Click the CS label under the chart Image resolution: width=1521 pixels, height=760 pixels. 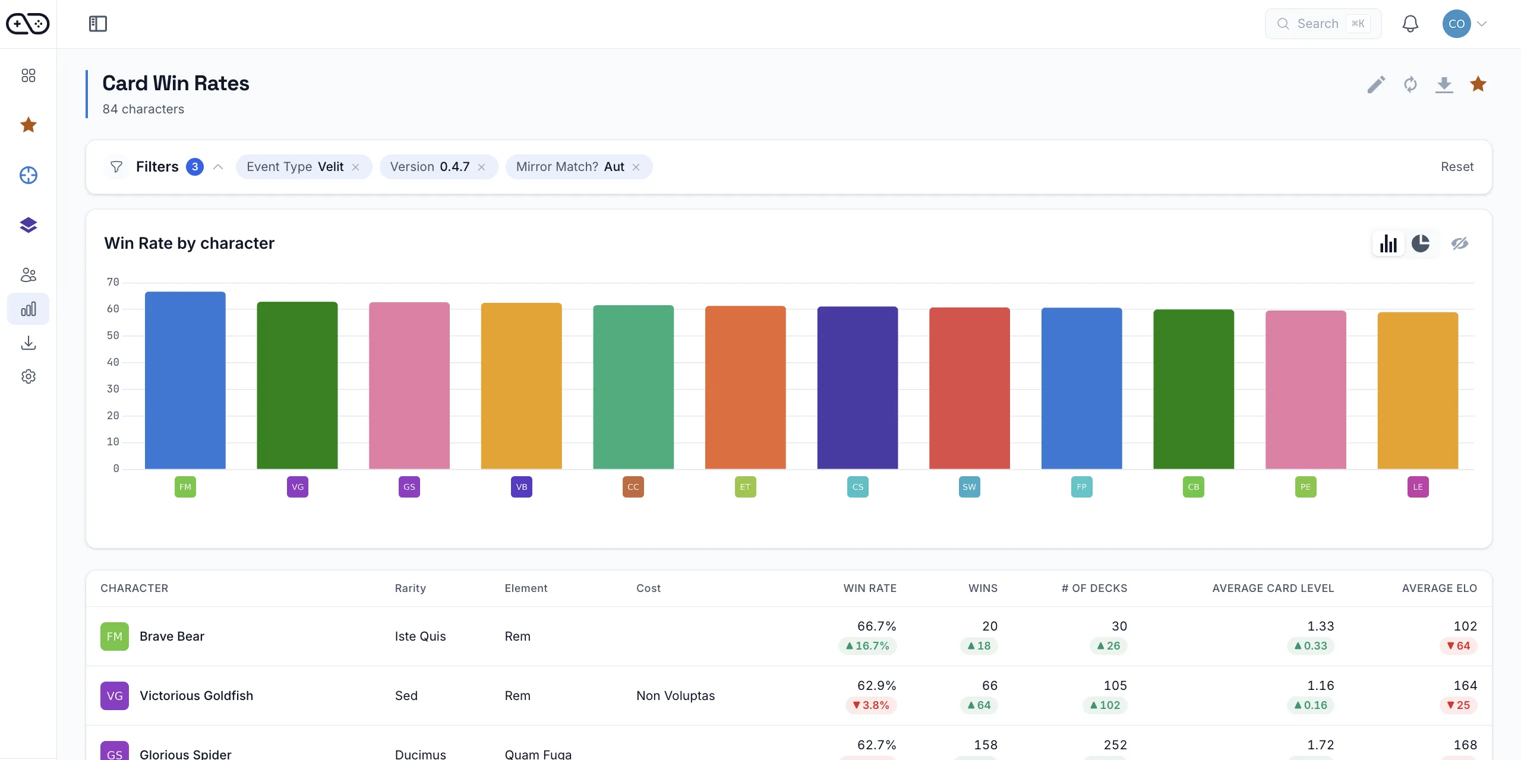pyautogui.click(x=858, y=487)
